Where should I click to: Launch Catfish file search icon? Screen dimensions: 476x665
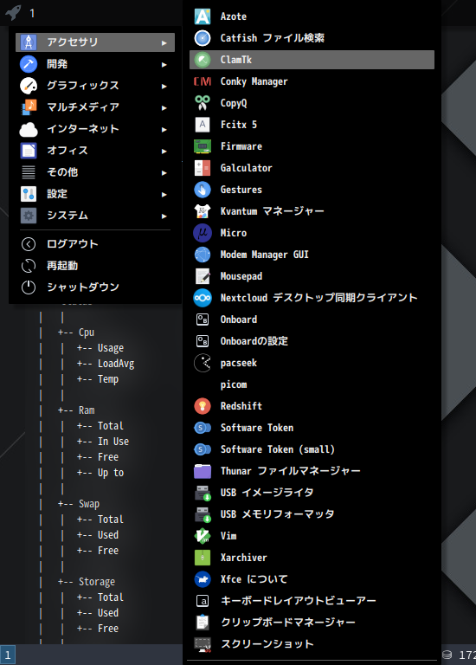click(203, 38)
